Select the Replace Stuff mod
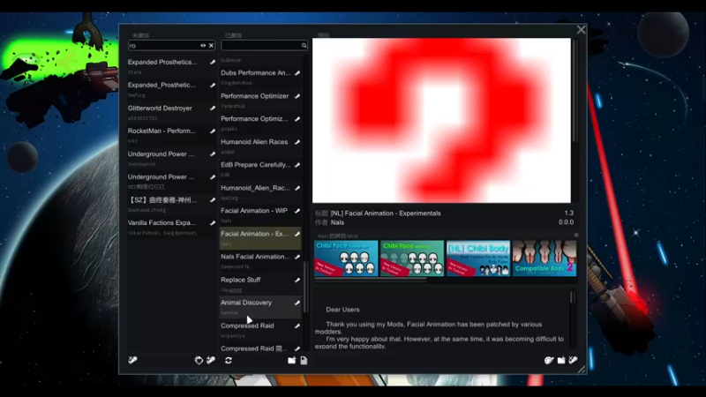The height and width of the screenshot is (397, 706). [260, 284]
